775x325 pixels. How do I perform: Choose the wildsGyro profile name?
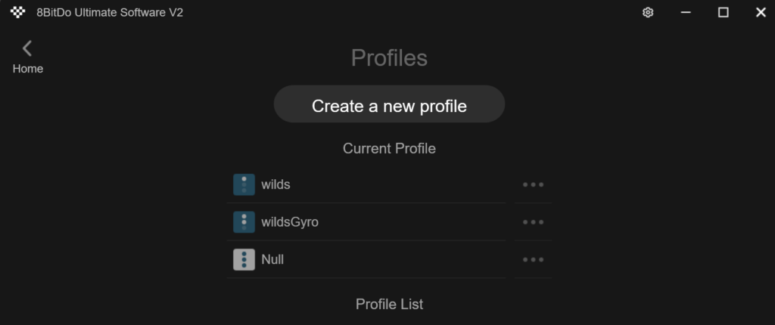coord(290,222)
